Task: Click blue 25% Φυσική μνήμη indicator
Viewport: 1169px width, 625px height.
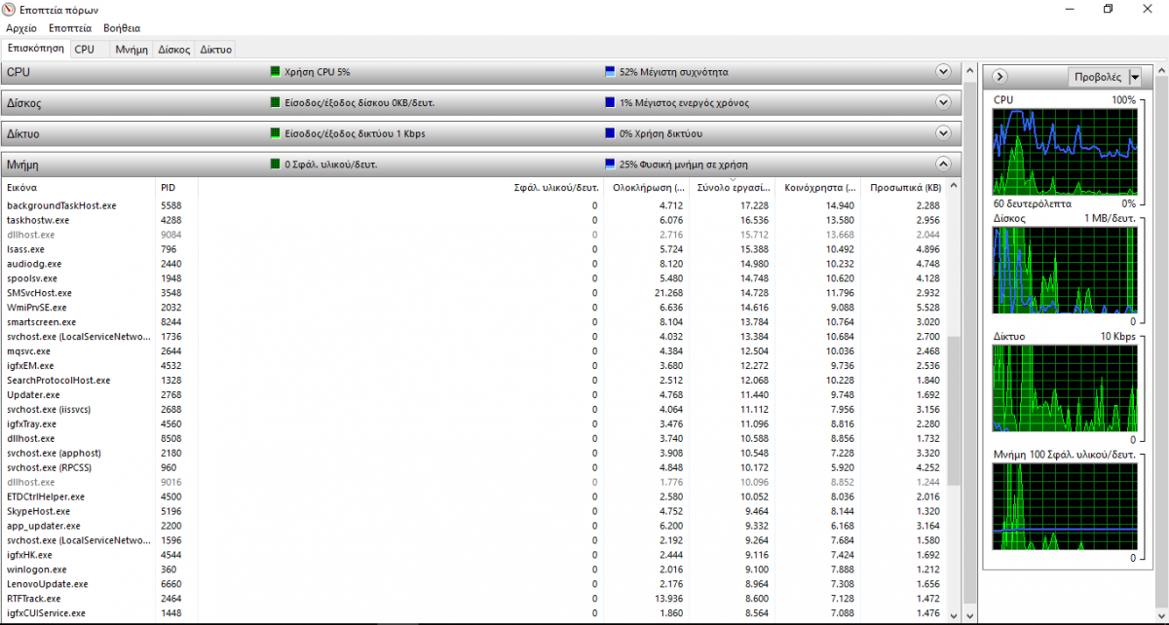Action: click(610, 165)
